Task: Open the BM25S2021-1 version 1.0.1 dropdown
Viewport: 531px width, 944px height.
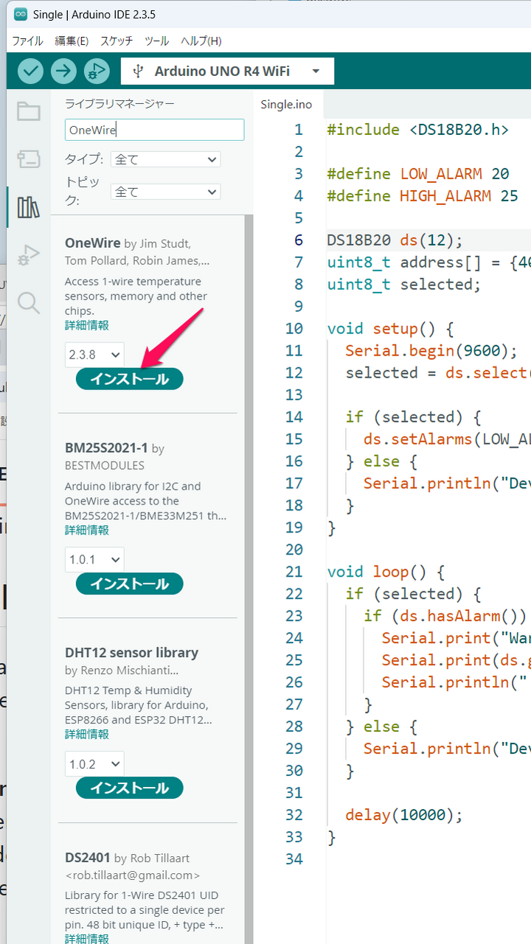Action: (x=94, y=560)
